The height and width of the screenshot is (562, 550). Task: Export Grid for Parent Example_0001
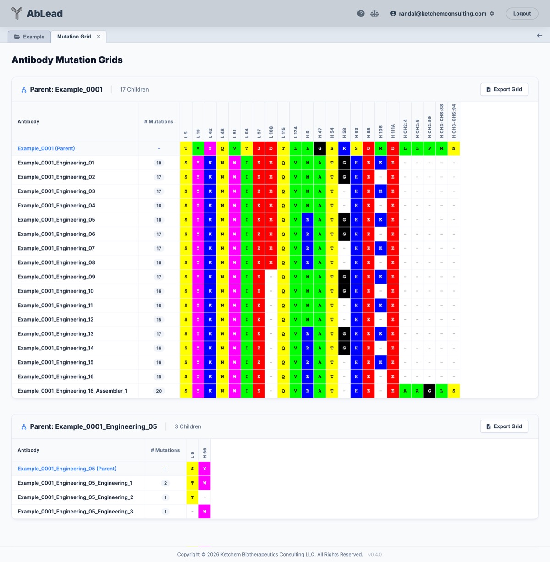coord(504,90)
